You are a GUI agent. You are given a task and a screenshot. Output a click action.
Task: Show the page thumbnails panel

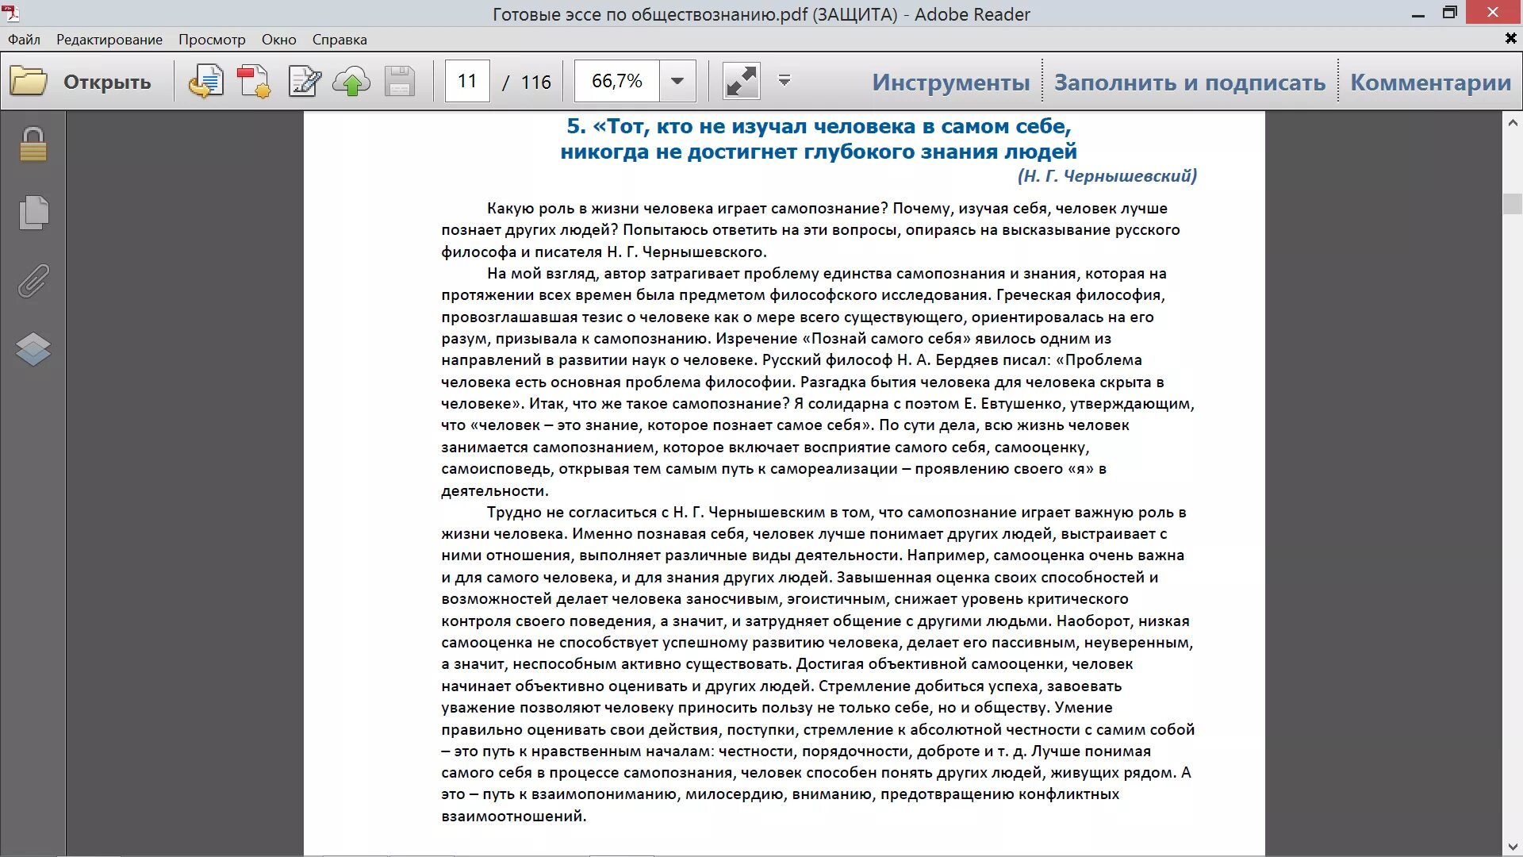point(33,213)
